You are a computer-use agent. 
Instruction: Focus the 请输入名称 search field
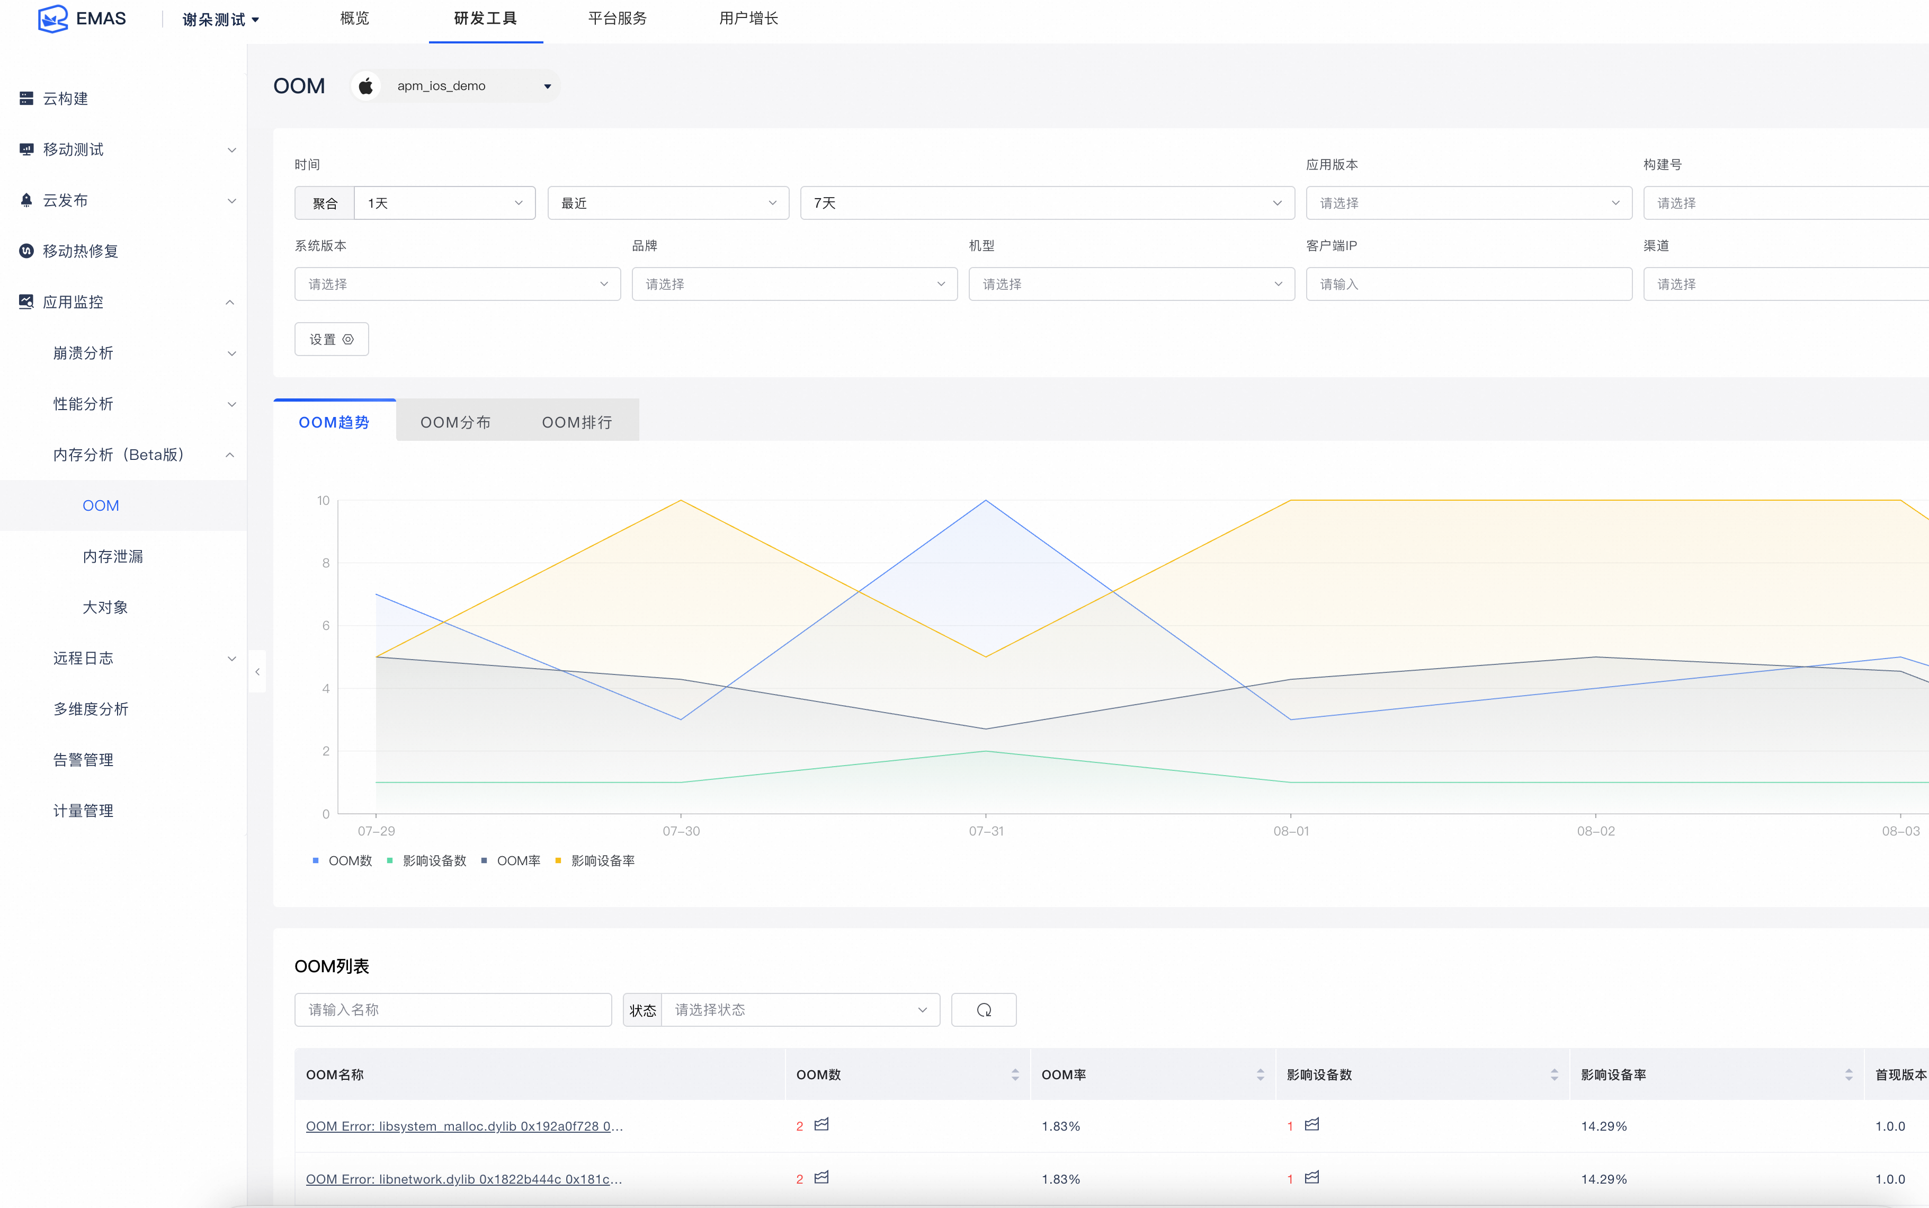[453, 1010]
